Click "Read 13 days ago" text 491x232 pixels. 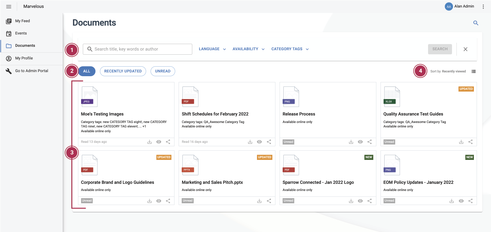[94, 142]
